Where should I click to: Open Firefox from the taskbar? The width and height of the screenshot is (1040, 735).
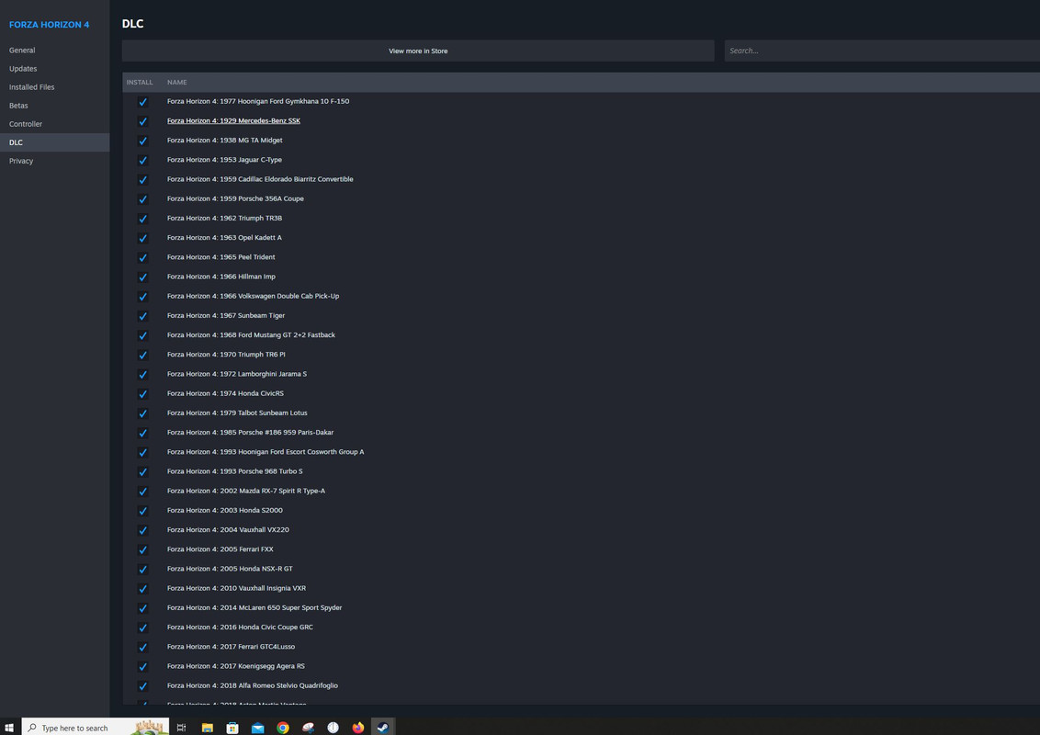click(358, 728)
